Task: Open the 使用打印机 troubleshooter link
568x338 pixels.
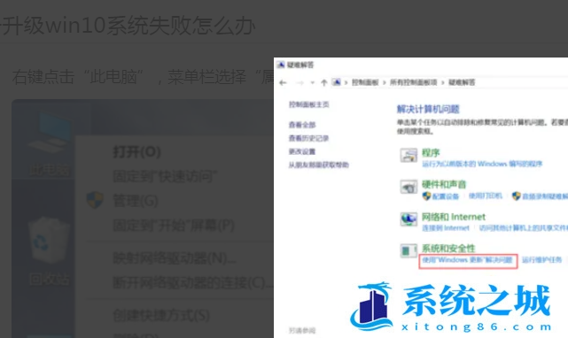Action: click(x=486, y=196)
